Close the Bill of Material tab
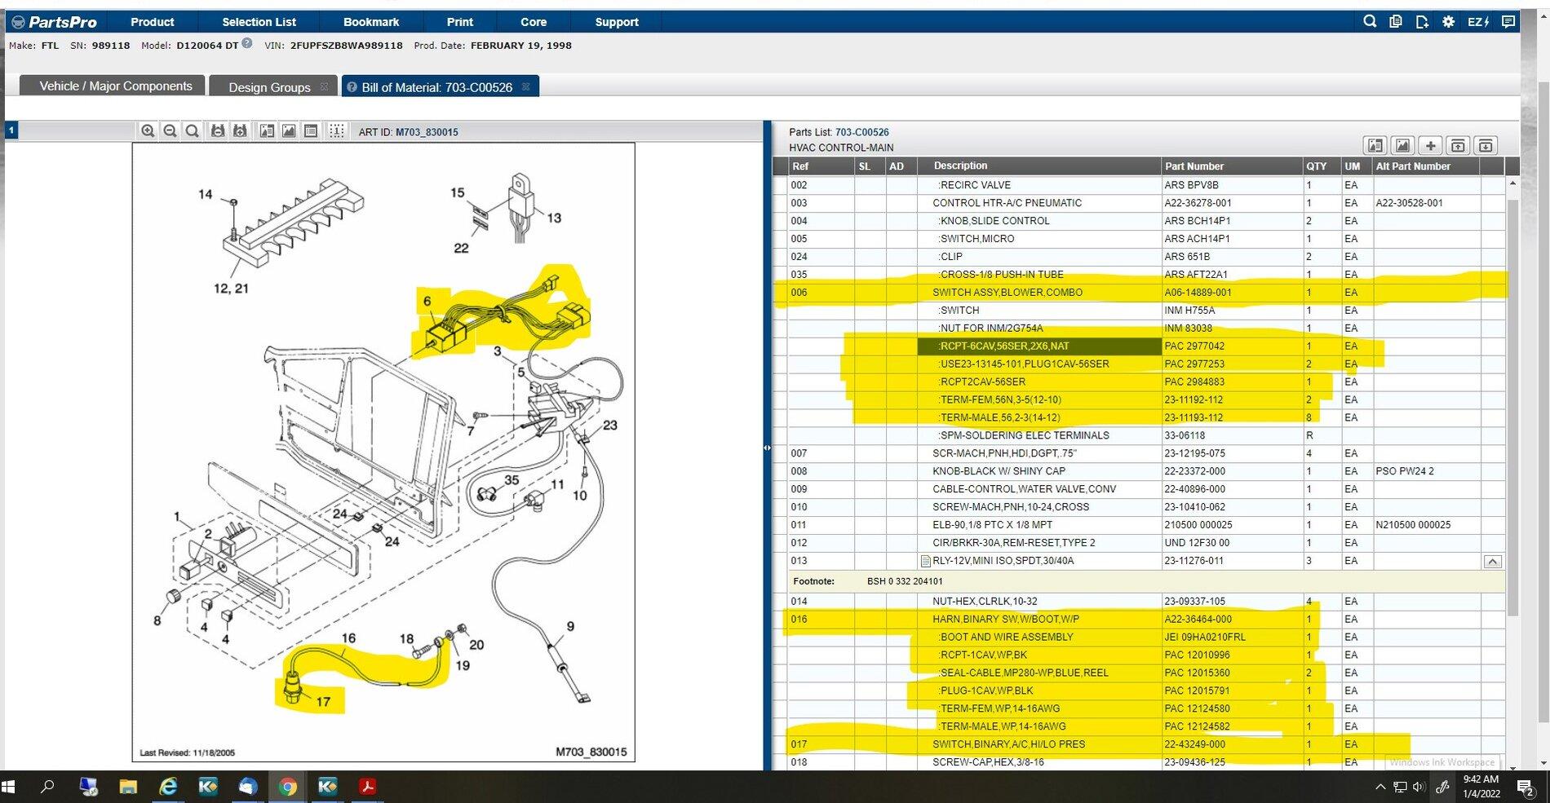The width and height of the screenshot is (1550, 803). coord(525,86)
